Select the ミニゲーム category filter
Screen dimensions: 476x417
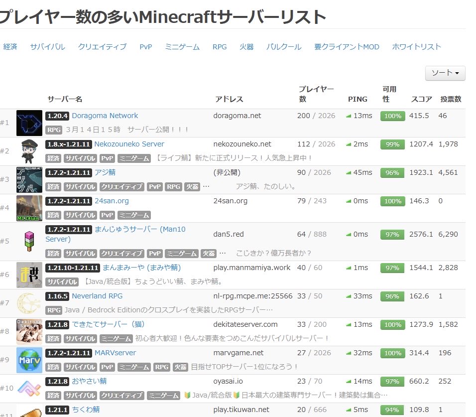(182, 47)
